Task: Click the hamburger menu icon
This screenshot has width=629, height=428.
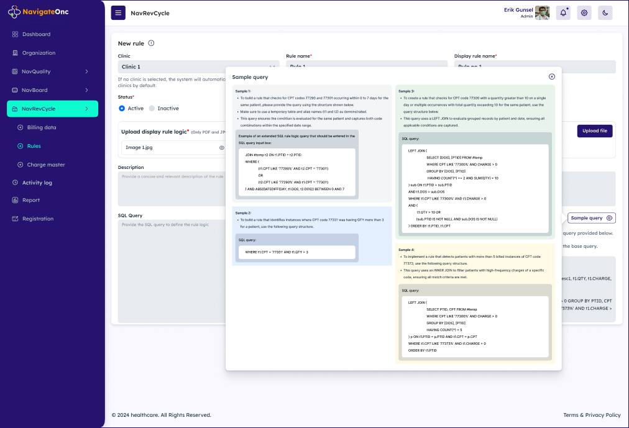Action: coord(118,13)
